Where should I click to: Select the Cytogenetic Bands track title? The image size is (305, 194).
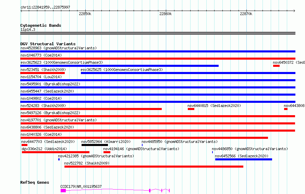click(41, 25)
